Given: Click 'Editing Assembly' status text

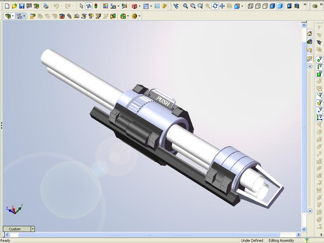Looking at the screenshot, I should point(281,240).
